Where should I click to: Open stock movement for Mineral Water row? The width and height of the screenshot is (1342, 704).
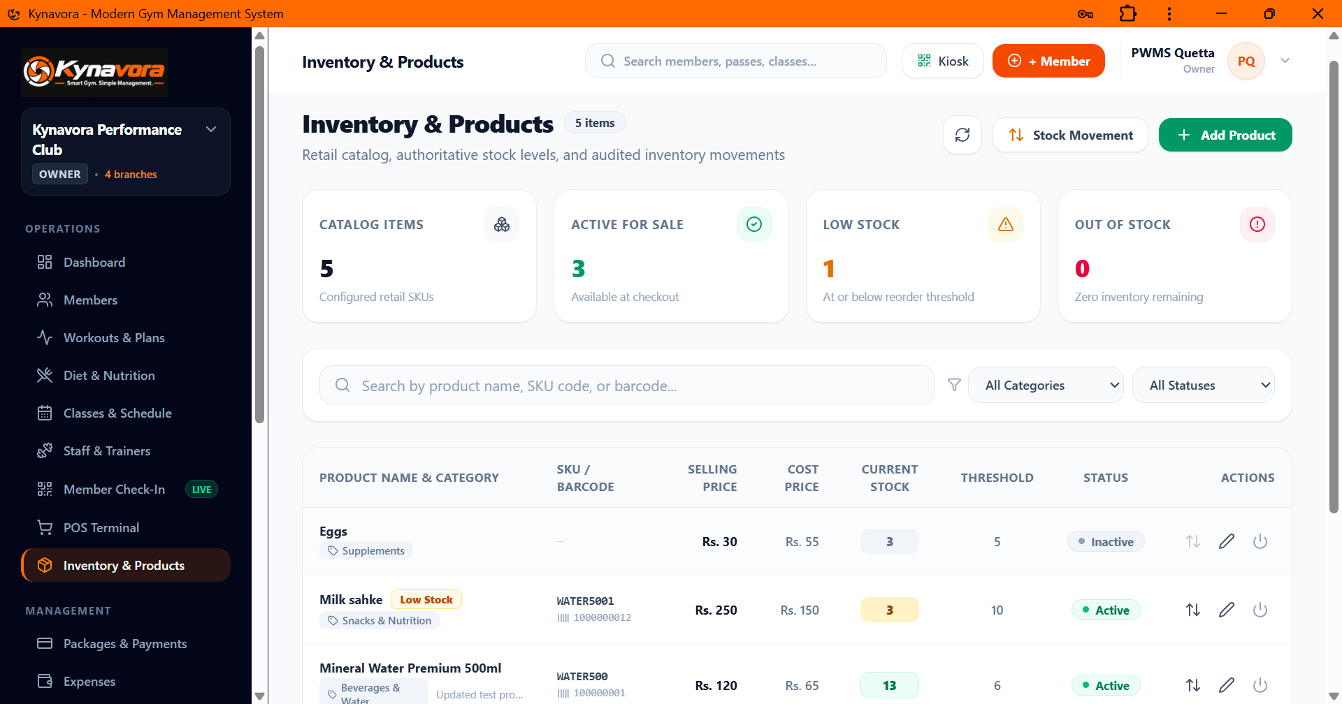pyautogui.click(x=1193, y=685)
